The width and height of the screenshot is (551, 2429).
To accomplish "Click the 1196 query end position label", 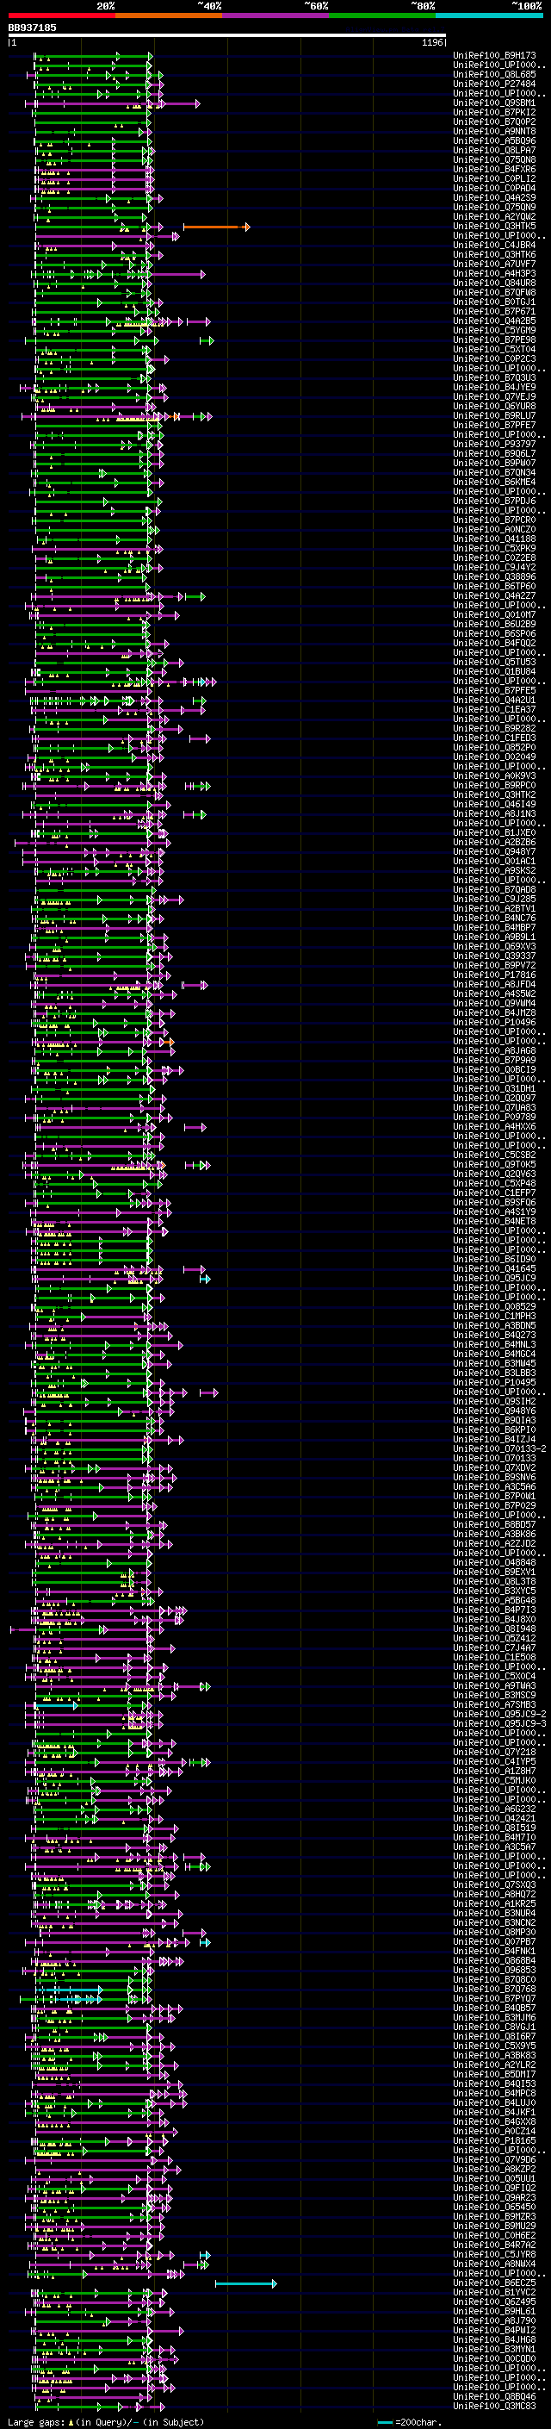I will click(432, 42).
